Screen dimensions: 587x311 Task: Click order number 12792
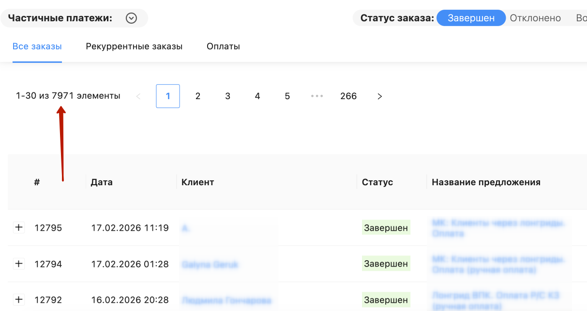click(48, 300)
